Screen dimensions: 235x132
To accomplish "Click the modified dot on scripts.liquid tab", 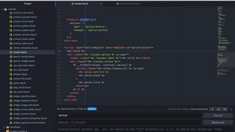I will [101, 4].
